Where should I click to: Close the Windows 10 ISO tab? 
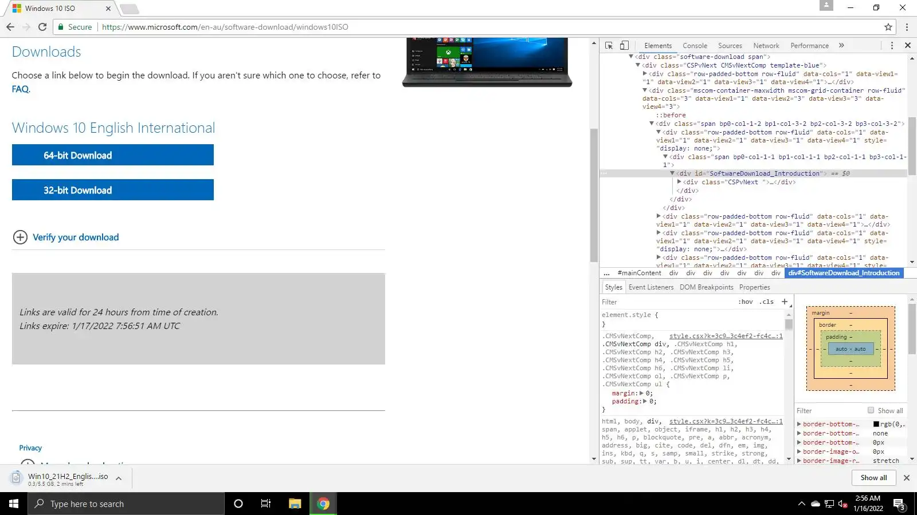point(108,9)
